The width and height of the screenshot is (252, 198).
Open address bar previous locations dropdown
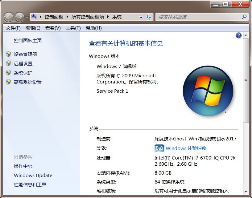tap(141, 17)
